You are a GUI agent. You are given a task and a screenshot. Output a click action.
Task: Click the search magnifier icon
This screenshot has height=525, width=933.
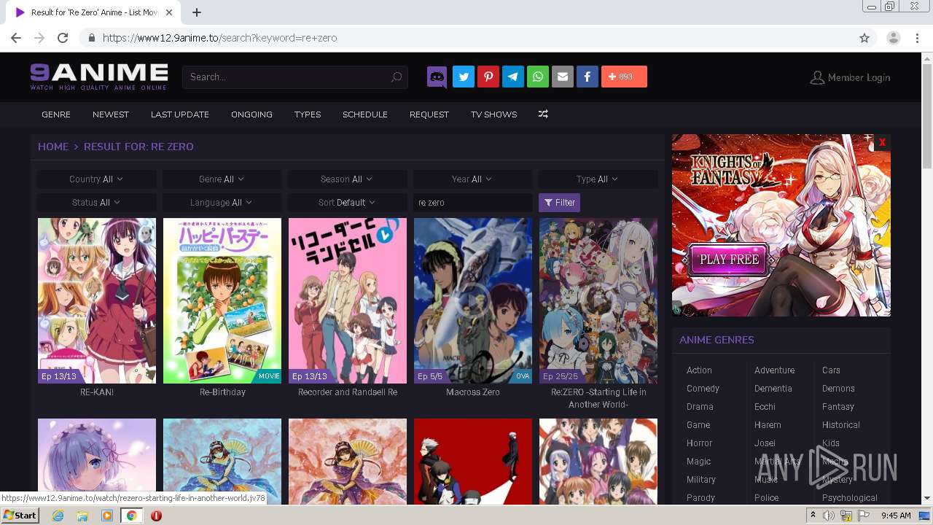397,77
